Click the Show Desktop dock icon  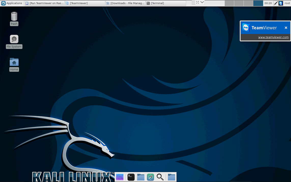point(120,177)
